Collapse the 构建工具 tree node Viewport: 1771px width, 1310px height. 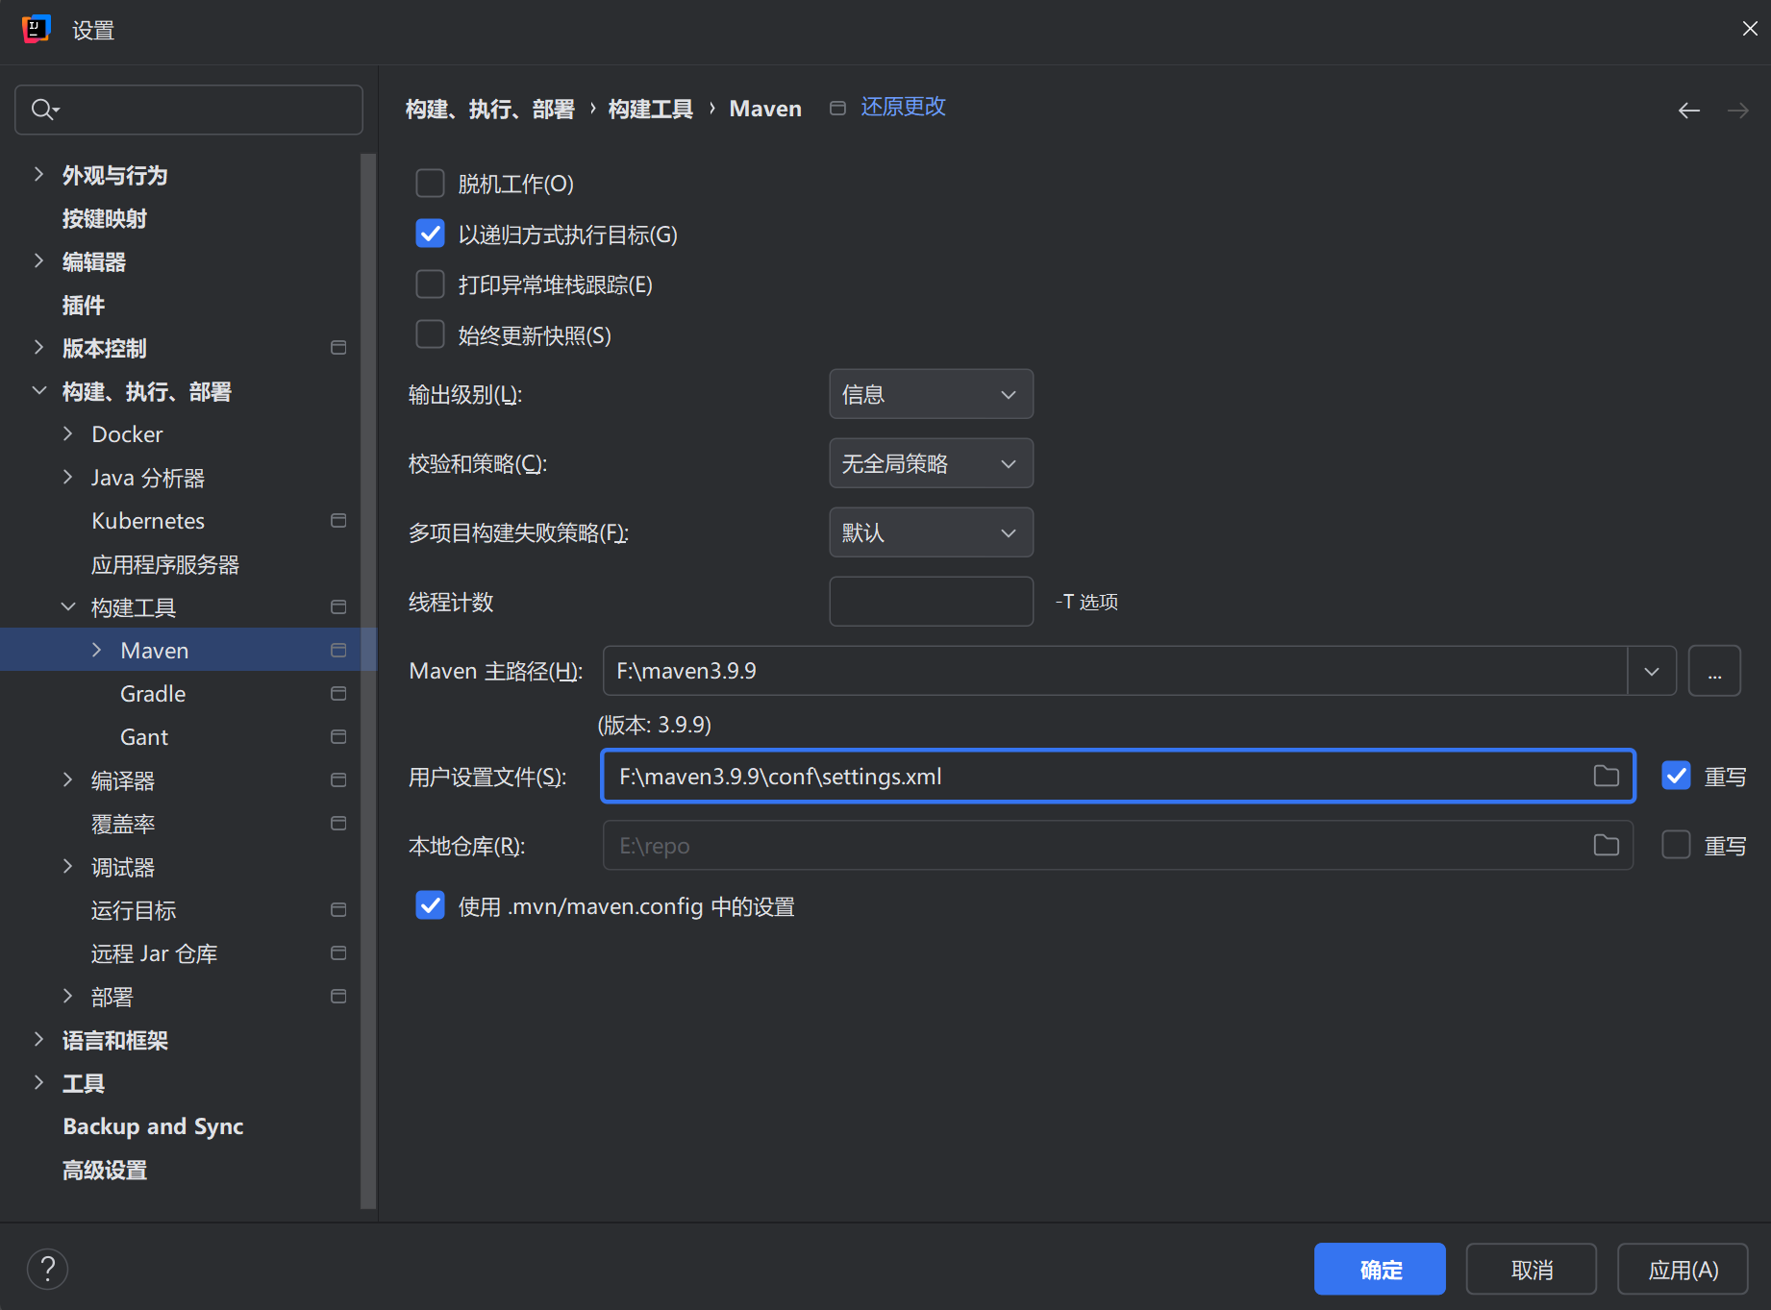(67, 607)
